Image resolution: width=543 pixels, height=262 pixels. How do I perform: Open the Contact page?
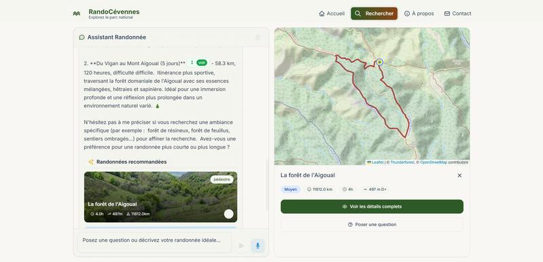[x=457, y=14]
